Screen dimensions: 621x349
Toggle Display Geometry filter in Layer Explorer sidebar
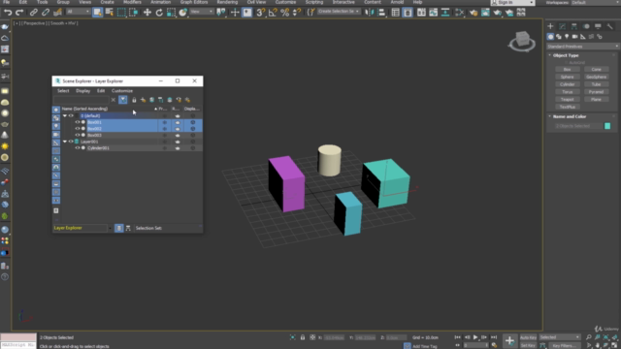[x=56, y=110]
